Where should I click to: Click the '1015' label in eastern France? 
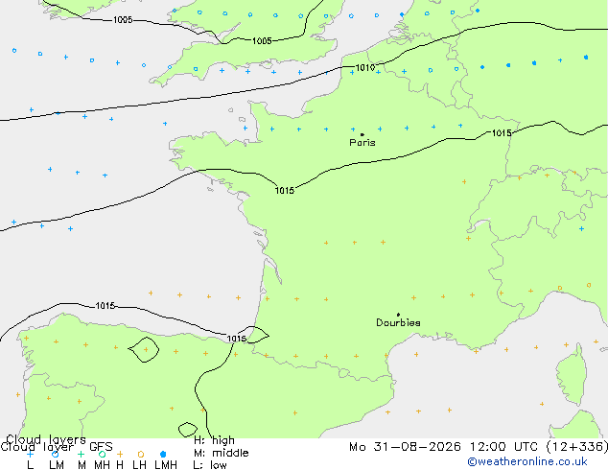pyautogui.click(x=502, y=133)
